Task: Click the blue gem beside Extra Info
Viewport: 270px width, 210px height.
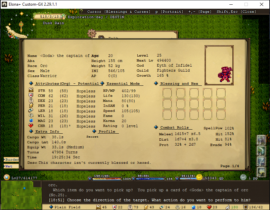Action: click(31, 131)
